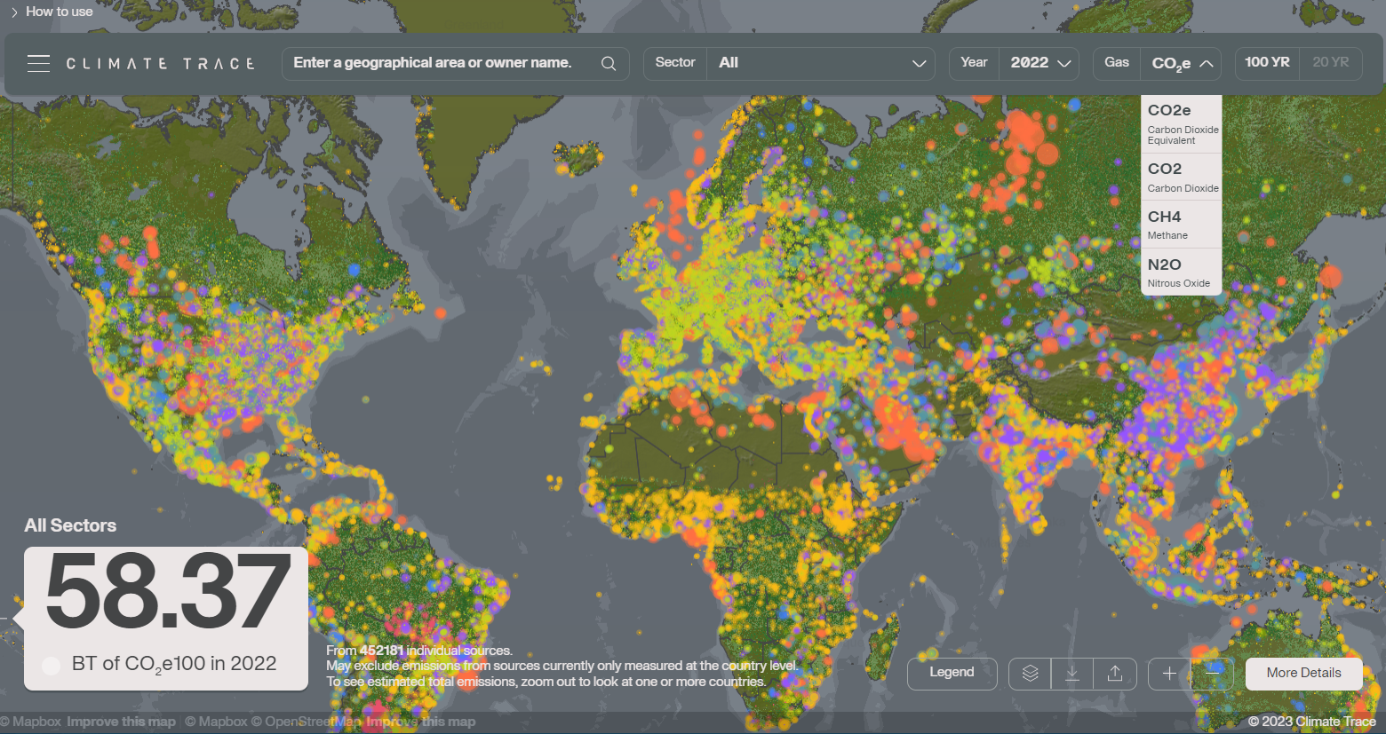Focus the geographical area search field
The height and width of the screenshot is (734, 1386).
(x=456, y=63)
